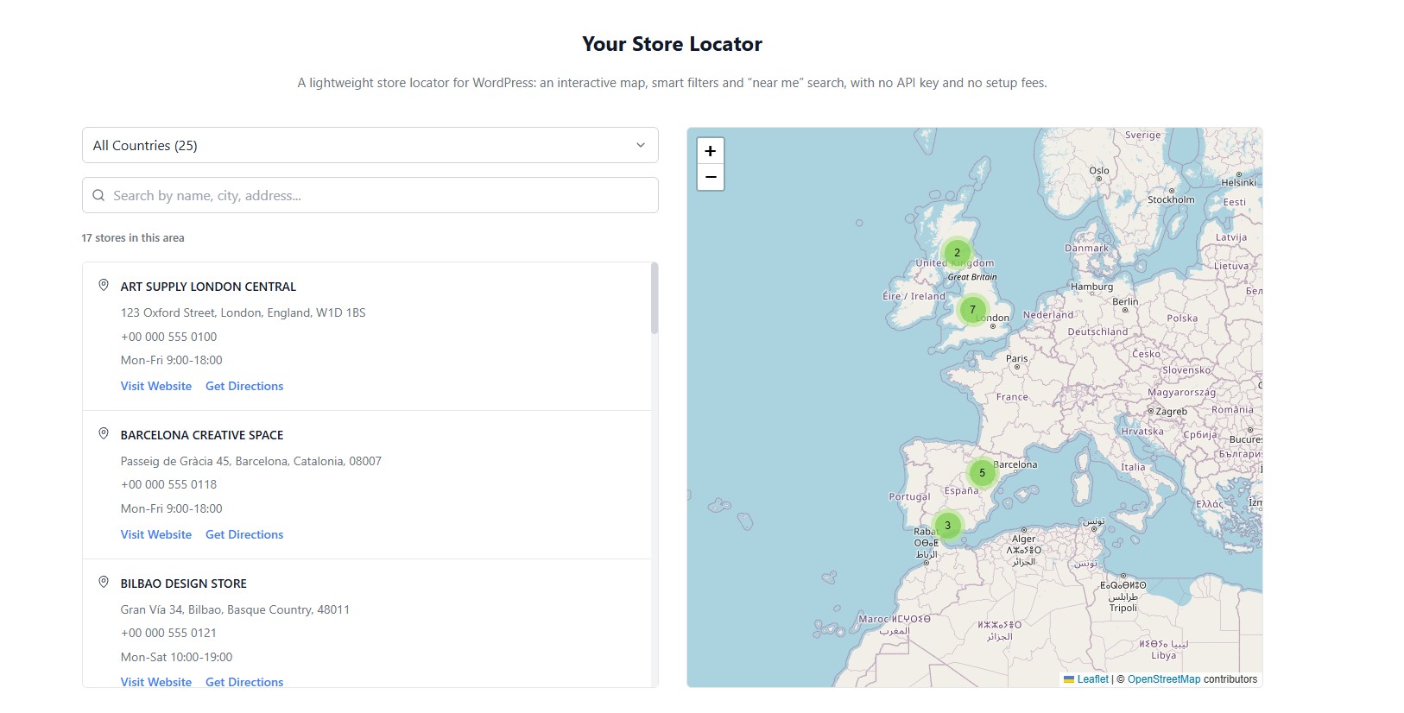Get Directions to Bilbao Design Store

click(x=244, y=681)
